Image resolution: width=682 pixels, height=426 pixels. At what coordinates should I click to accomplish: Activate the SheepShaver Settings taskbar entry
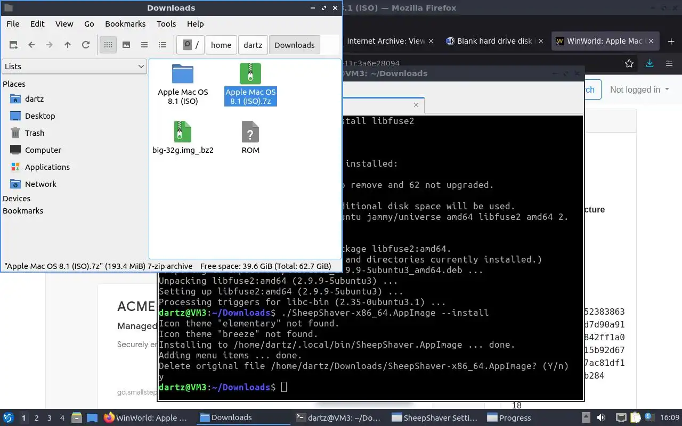coord(435,417)
